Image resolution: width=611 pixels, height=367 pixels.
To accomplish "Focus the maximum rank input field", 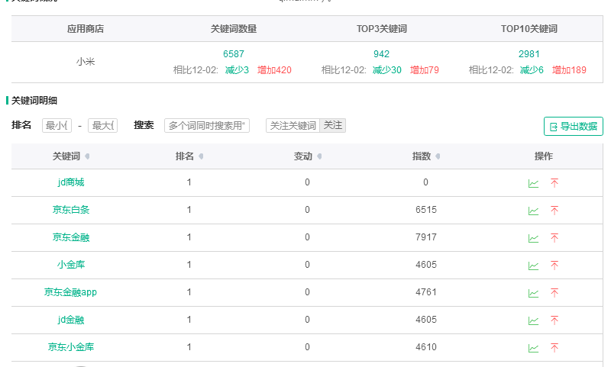I will point(103,125).
